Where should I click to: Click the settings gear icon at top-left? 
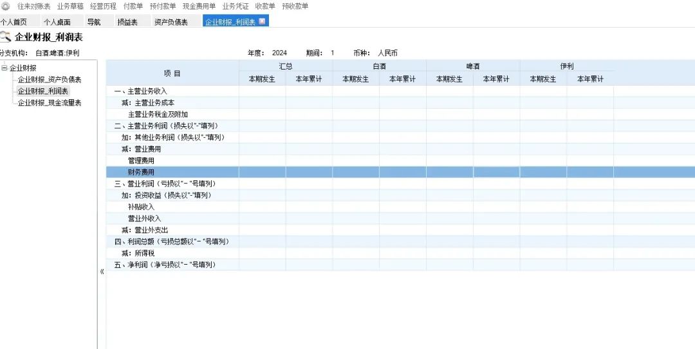6,6
